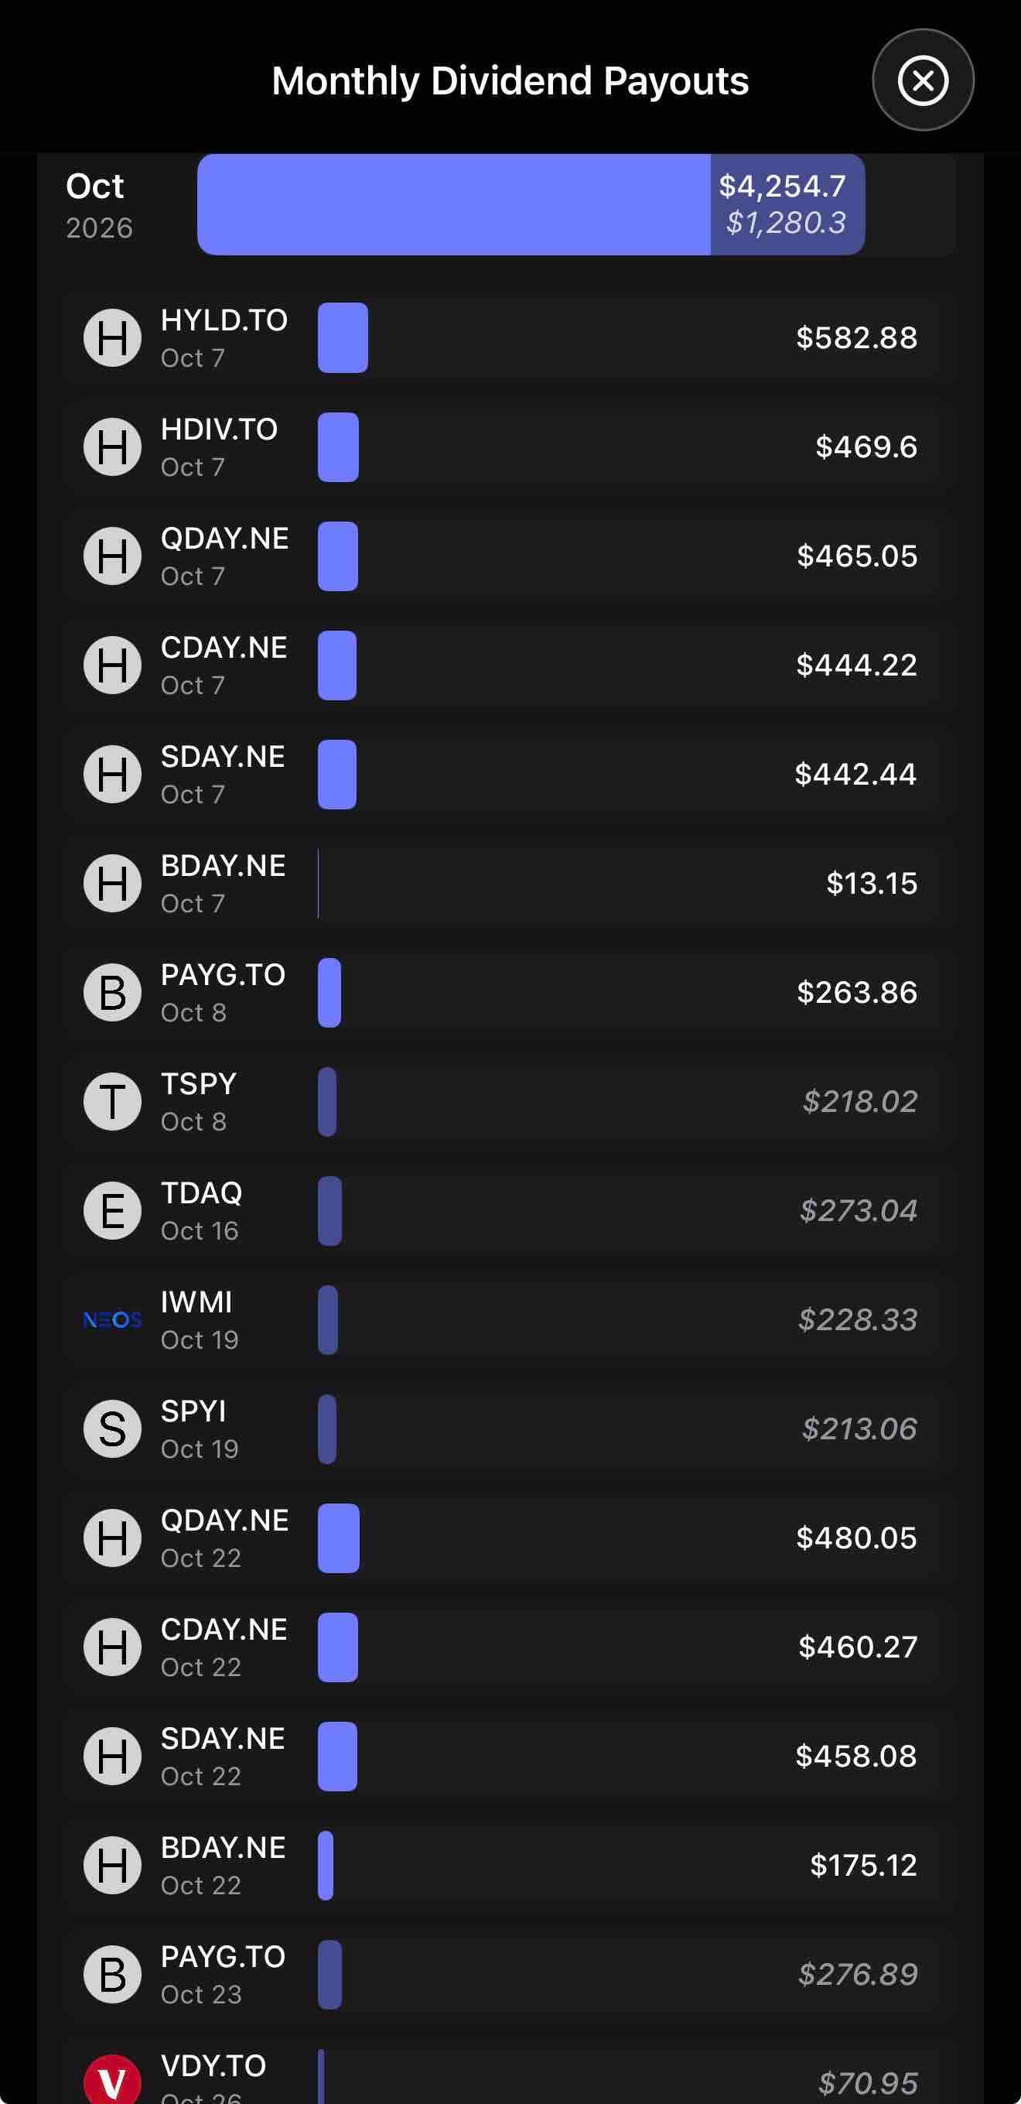Image resolution: width=1021 pixels, height=2104 pixels.
Task: Tap the T icon for TSPY
Action: (x=113, y=1102)
